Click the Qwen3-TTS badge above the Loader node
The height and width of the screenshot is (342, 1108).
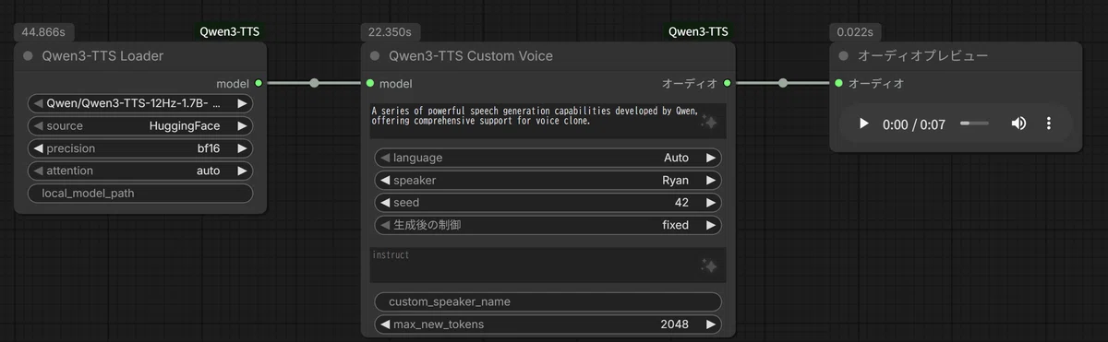[x=230, y=31]
